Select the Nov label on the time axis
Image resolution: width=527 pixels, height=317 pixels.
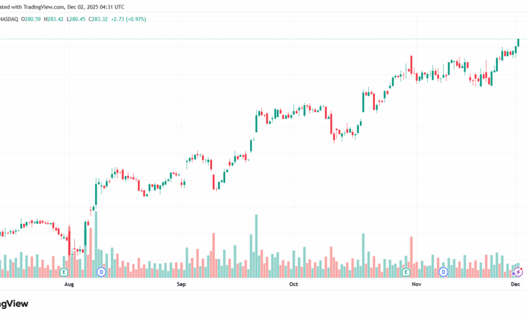point(416,284)
